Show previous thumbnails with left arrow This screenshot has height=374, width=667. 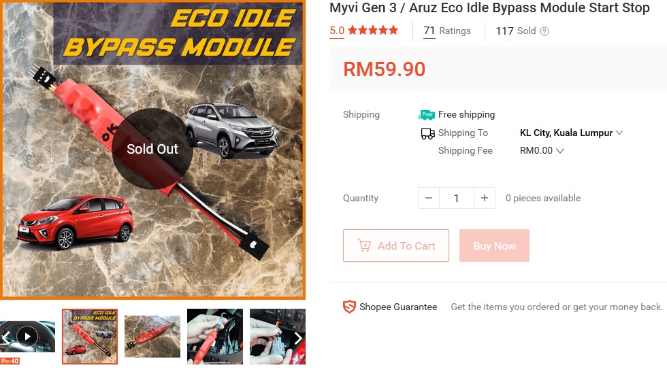(5, 338)
